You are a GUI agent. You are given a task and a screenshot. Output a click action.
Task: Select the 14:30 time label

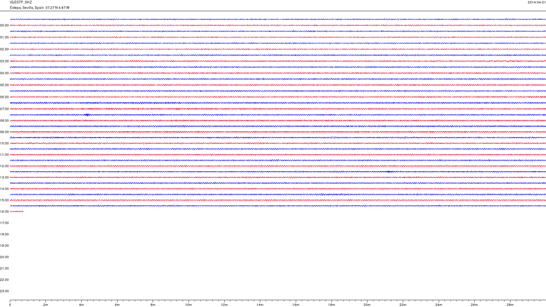click(x=4, y=189)
